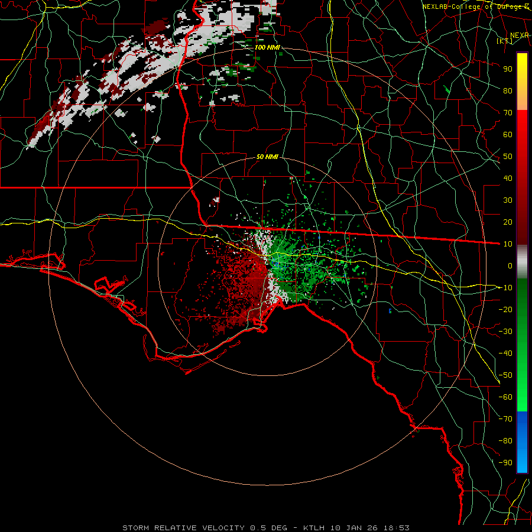532x532 pixels.
Task: Click the 40 label on the velocity scale
Action: [x=508, y=179]
